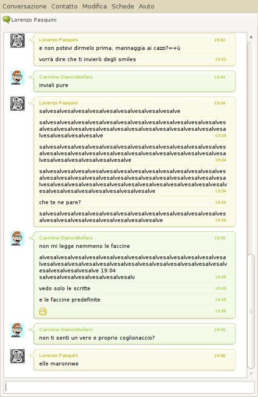The image size is (258, 397).
Task: Click Lorenzo's avatar beside the salvesalve messages
Action: coord(17,103)
